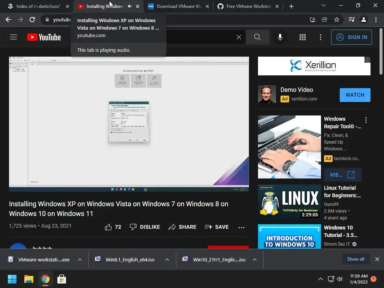Open Windows Start menu
This screenshot has width=384, height=288.
12,279
